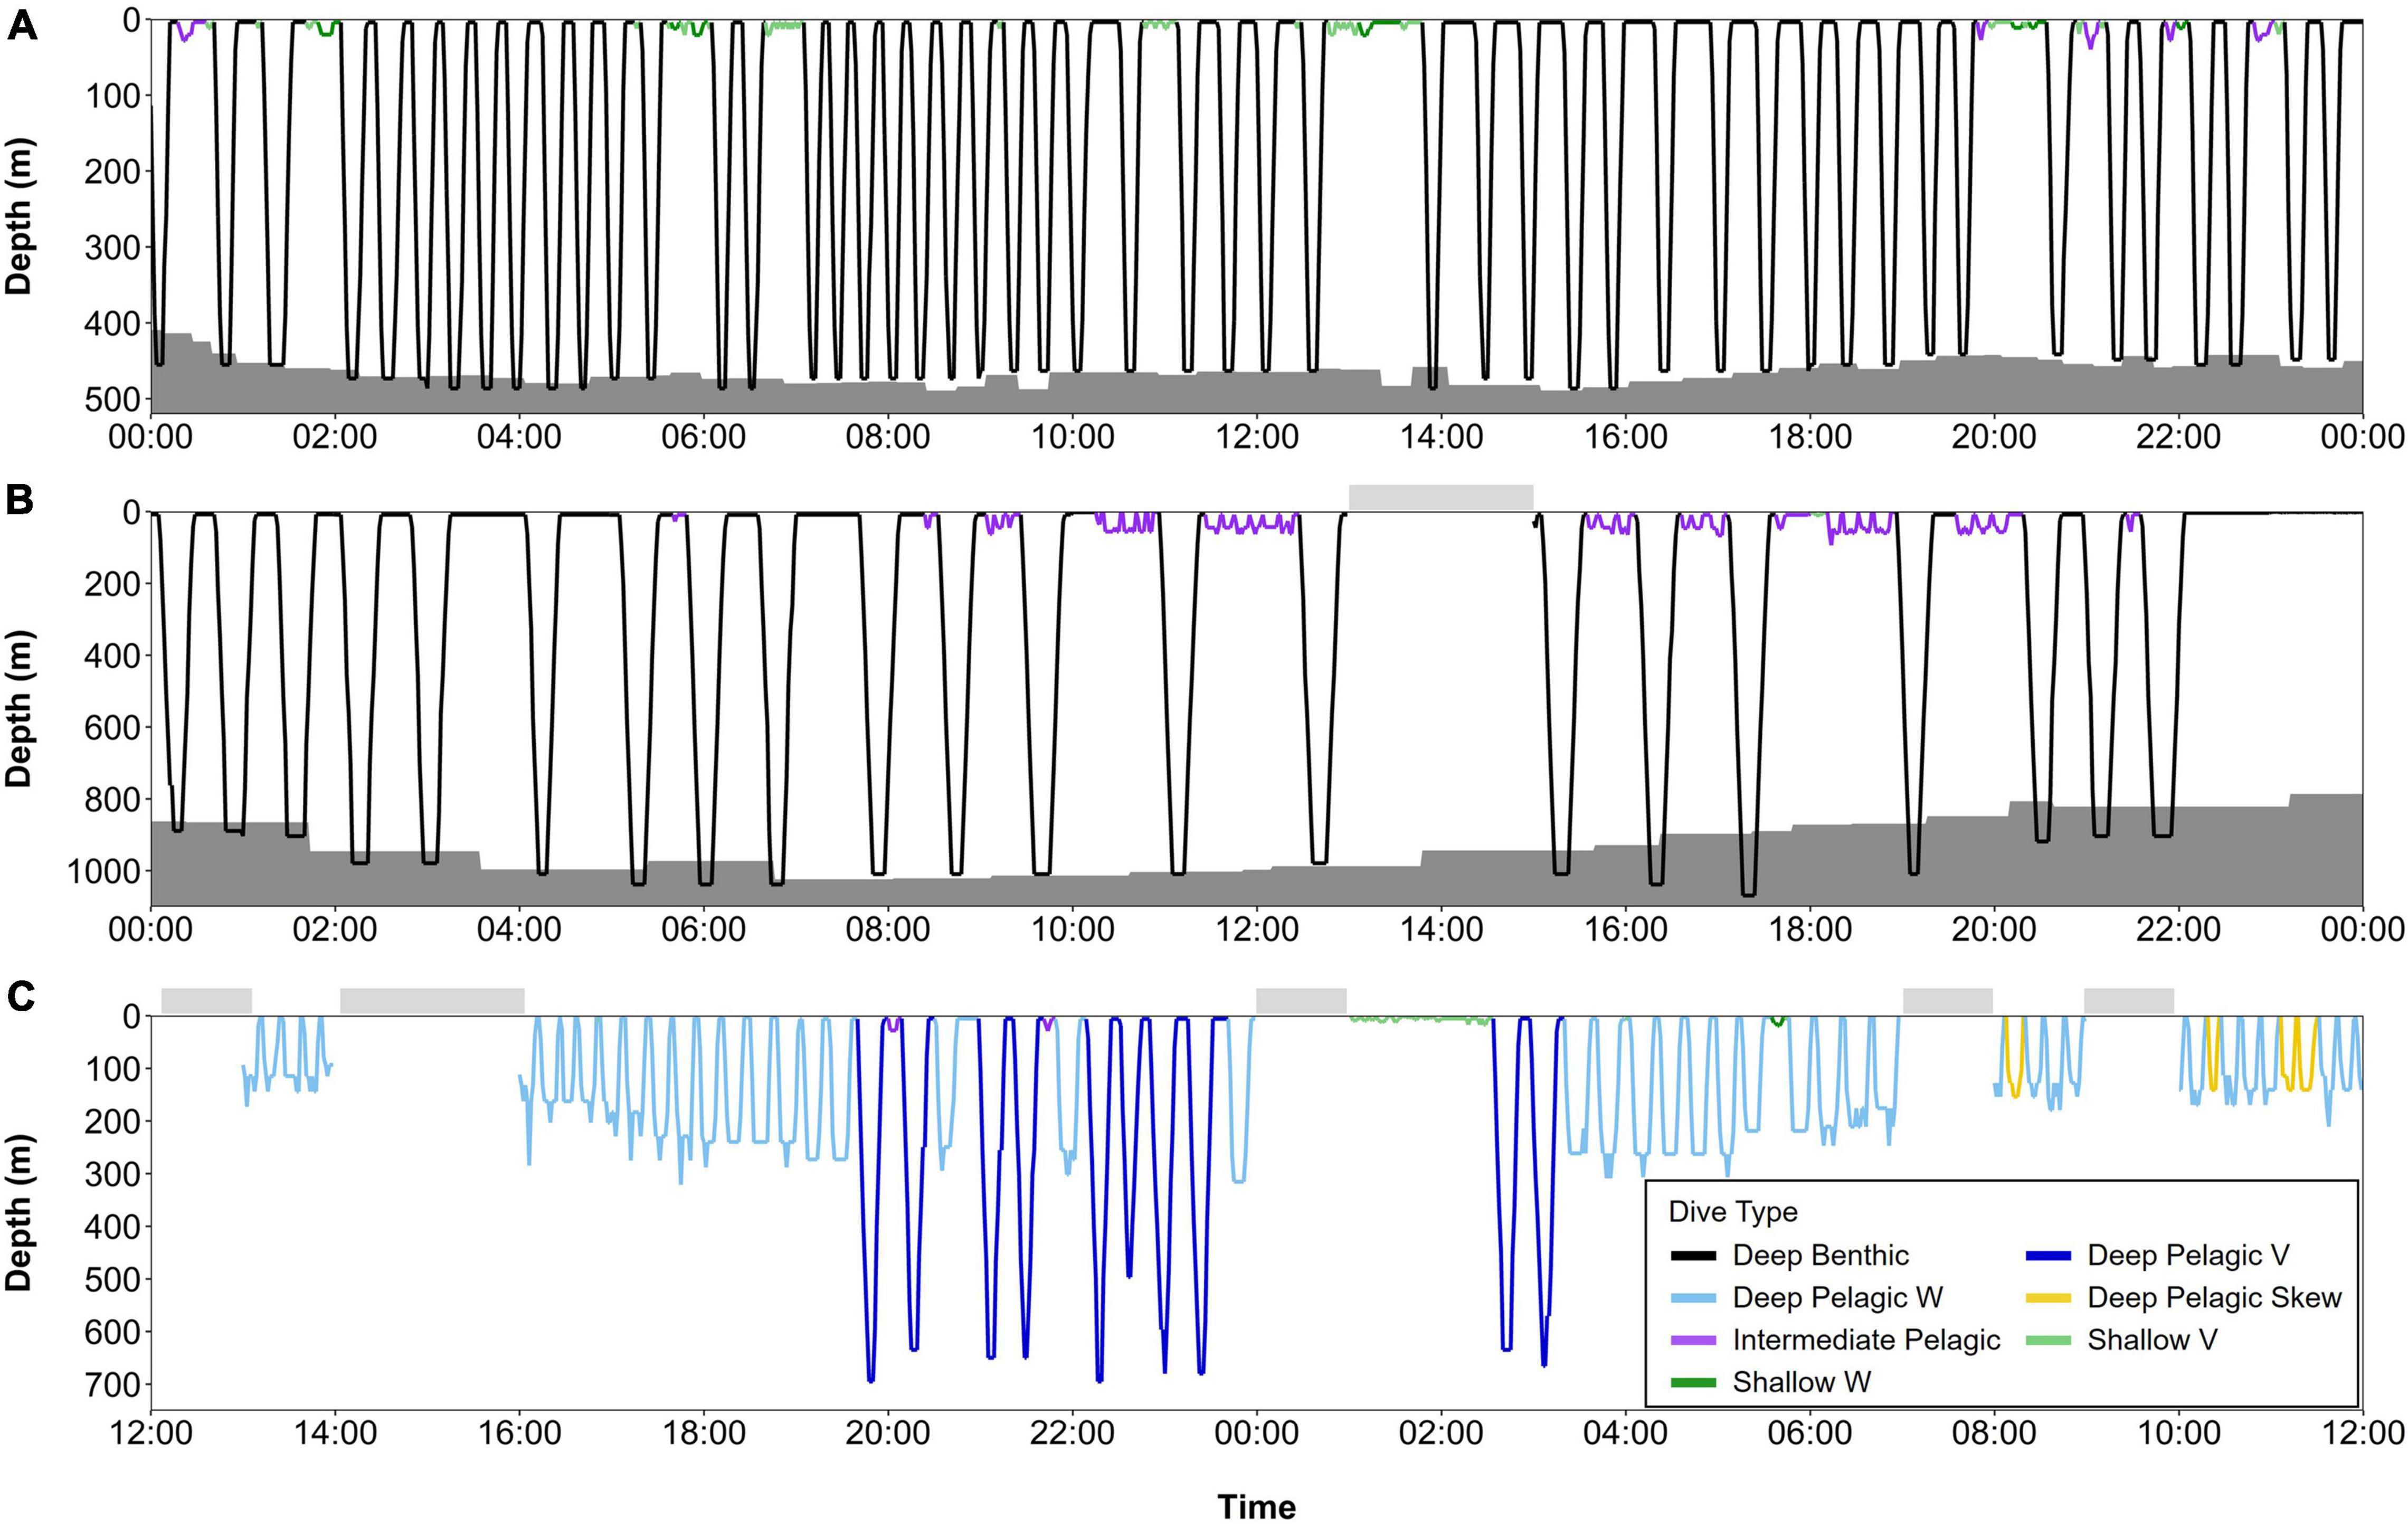
Task: Click the dark green Shallow W swatch
Action: tap(1693, 1382)
